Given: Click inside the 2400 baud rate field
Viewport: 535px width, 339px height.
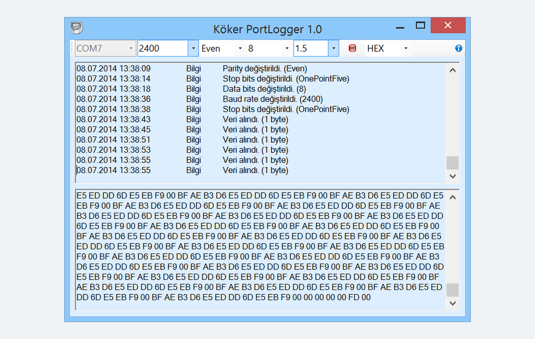Looking at the screenshot, I should pyautogui.click(x=162, y=48).
